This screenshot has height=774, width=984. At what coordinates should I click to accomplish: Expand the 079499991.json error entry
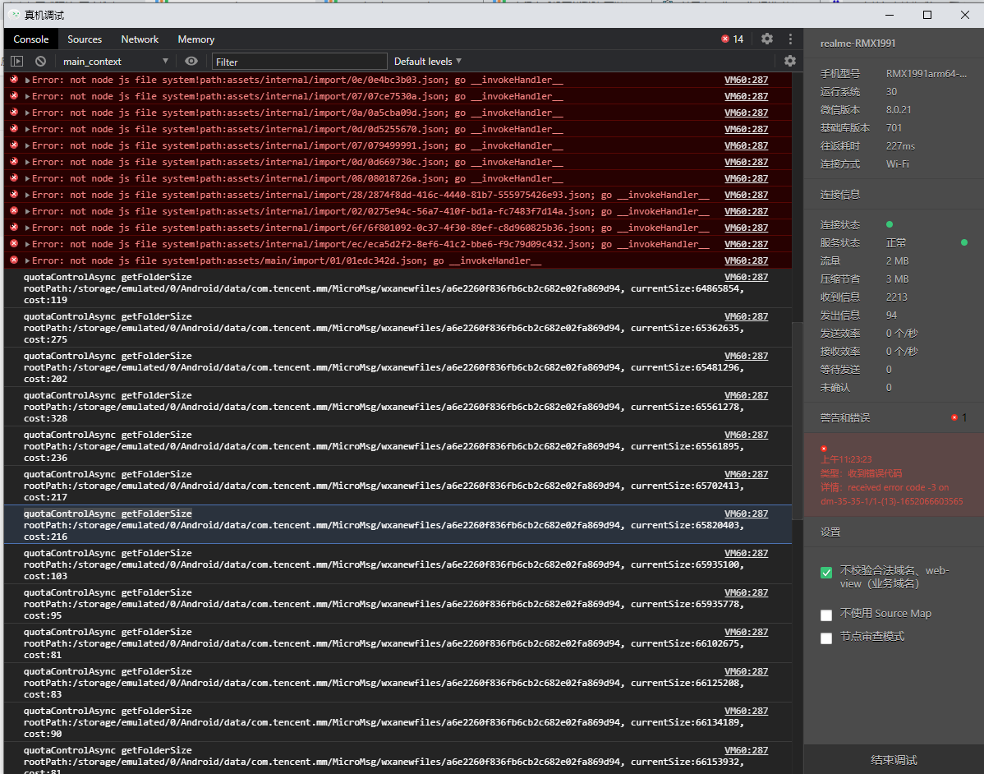[x=27, y=145]
